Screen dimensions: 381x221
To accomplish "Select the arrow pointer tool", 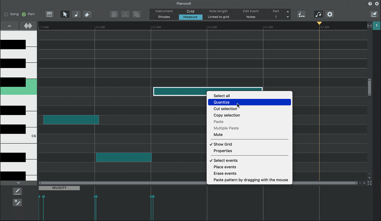I will (65, 14).
